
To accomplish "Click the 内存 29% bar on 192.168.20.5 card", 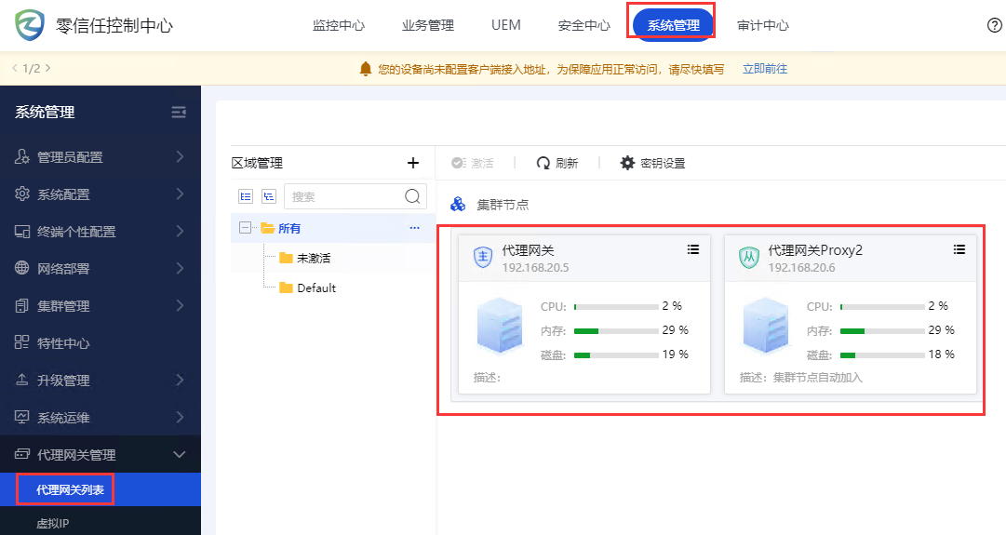I will pyautogui.click(x=616, y=331).
